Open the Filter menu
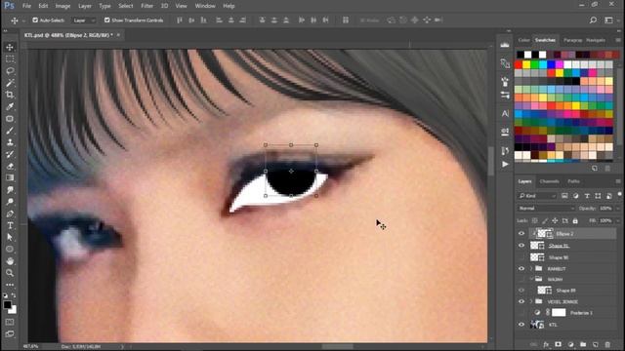Screen dimensions: 625x351 147,6
